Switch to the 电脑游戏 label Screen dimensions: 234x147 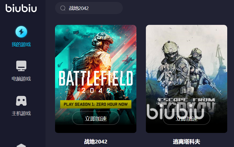click(21, 79)
